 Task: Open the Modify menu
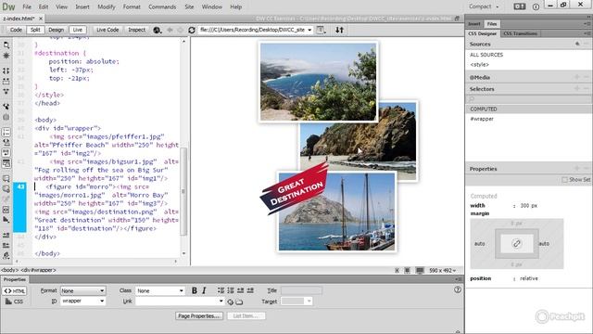(x=107, y=6)
